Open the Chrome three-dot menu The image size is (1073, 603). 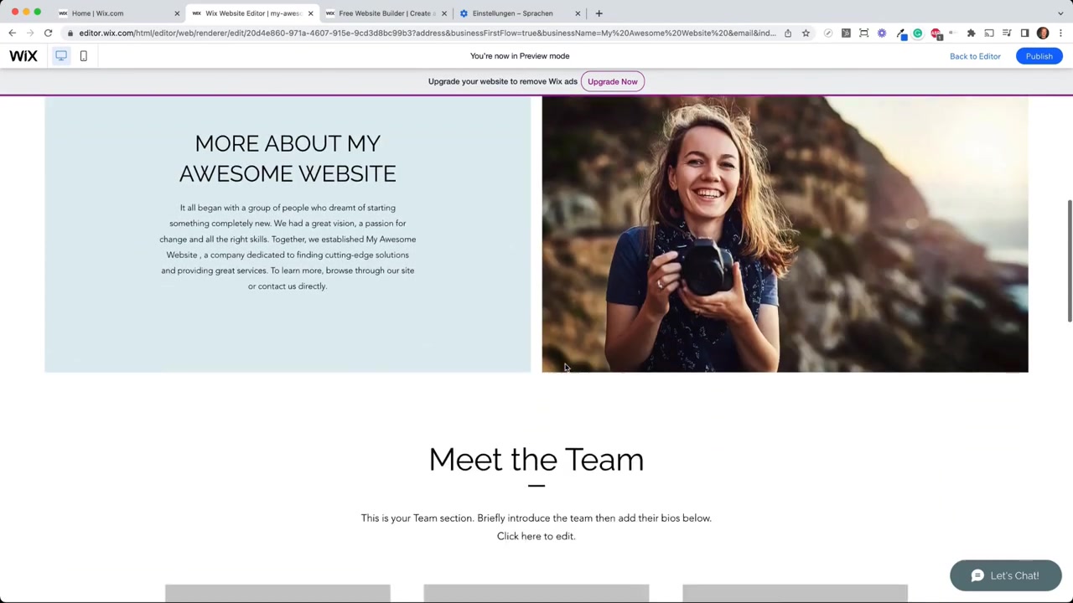point(1060,33)
